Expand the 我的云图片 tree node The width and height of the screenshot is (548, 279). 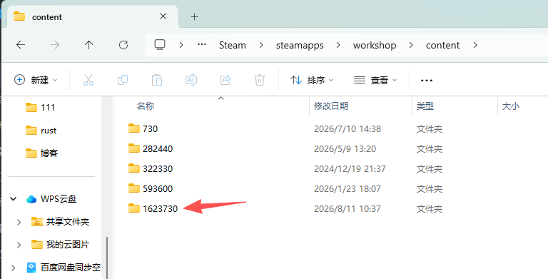coord(19,244)
